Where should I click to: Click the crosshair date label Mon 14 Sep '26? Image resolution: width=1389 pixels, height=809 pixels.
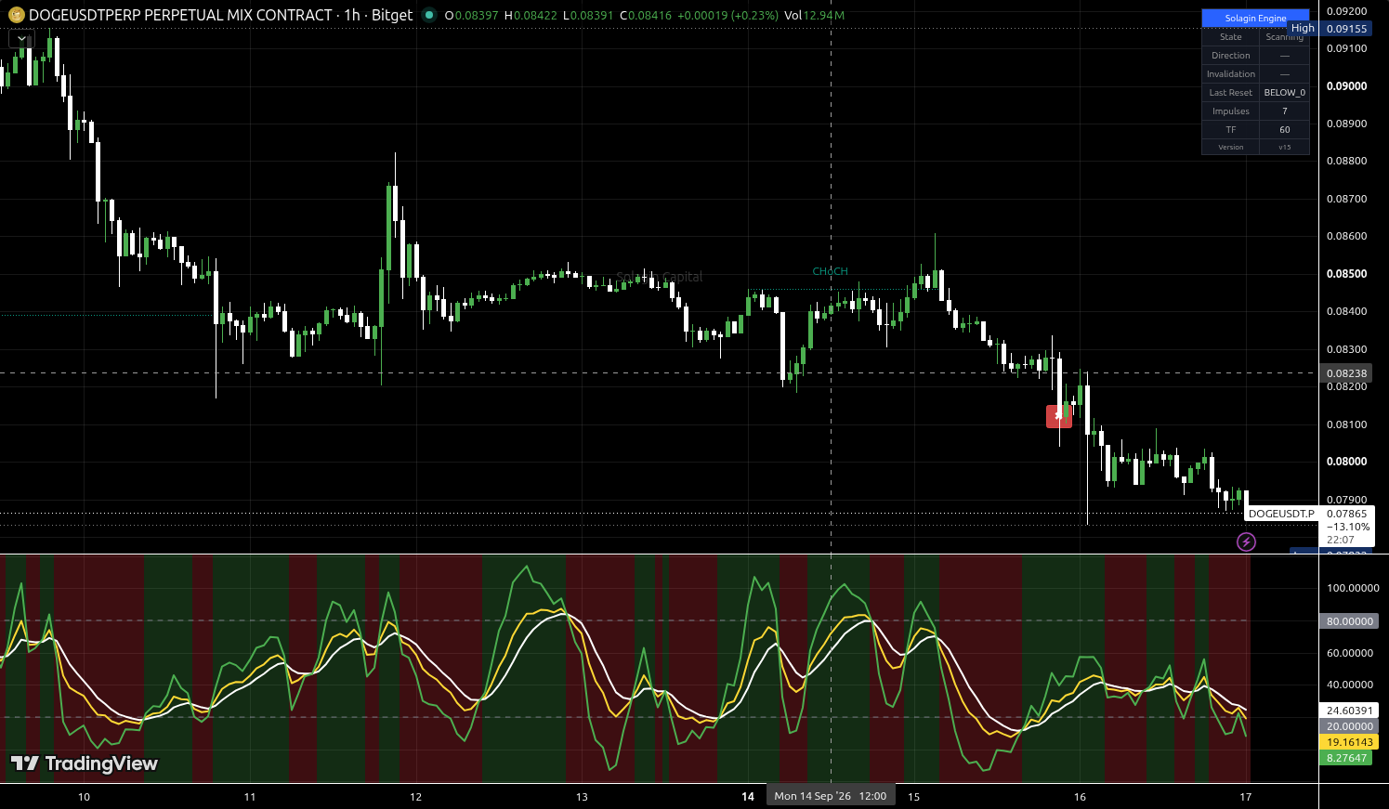[x=831, y=796]
